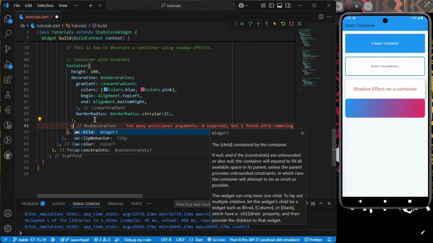This screenshot has width=433, height=243.
Task: Open the Selection menu
Action: (45, 5)
